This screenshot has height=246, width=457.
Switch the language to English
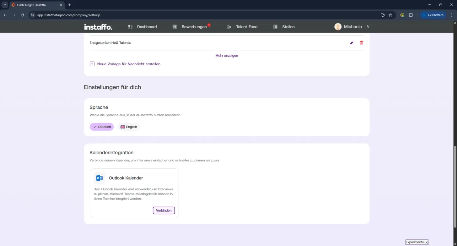[x=129, y=127]
